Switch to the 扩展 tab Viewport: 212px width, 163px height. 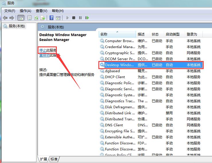[x=43, y=159]
